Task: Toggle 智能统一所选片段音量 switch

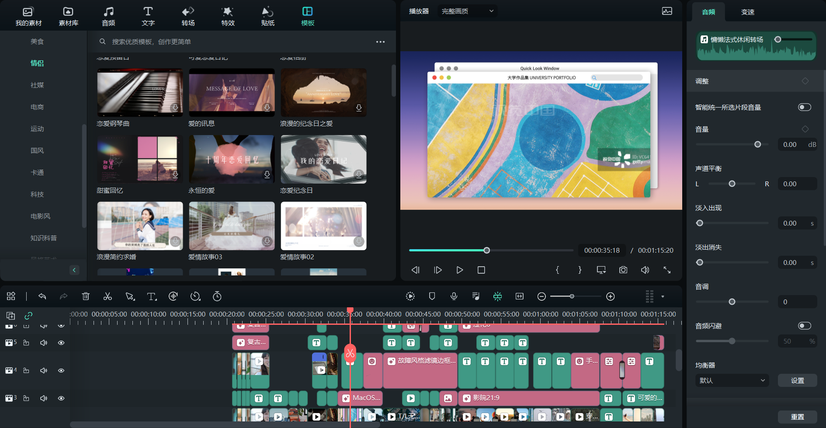Action: 804,107
